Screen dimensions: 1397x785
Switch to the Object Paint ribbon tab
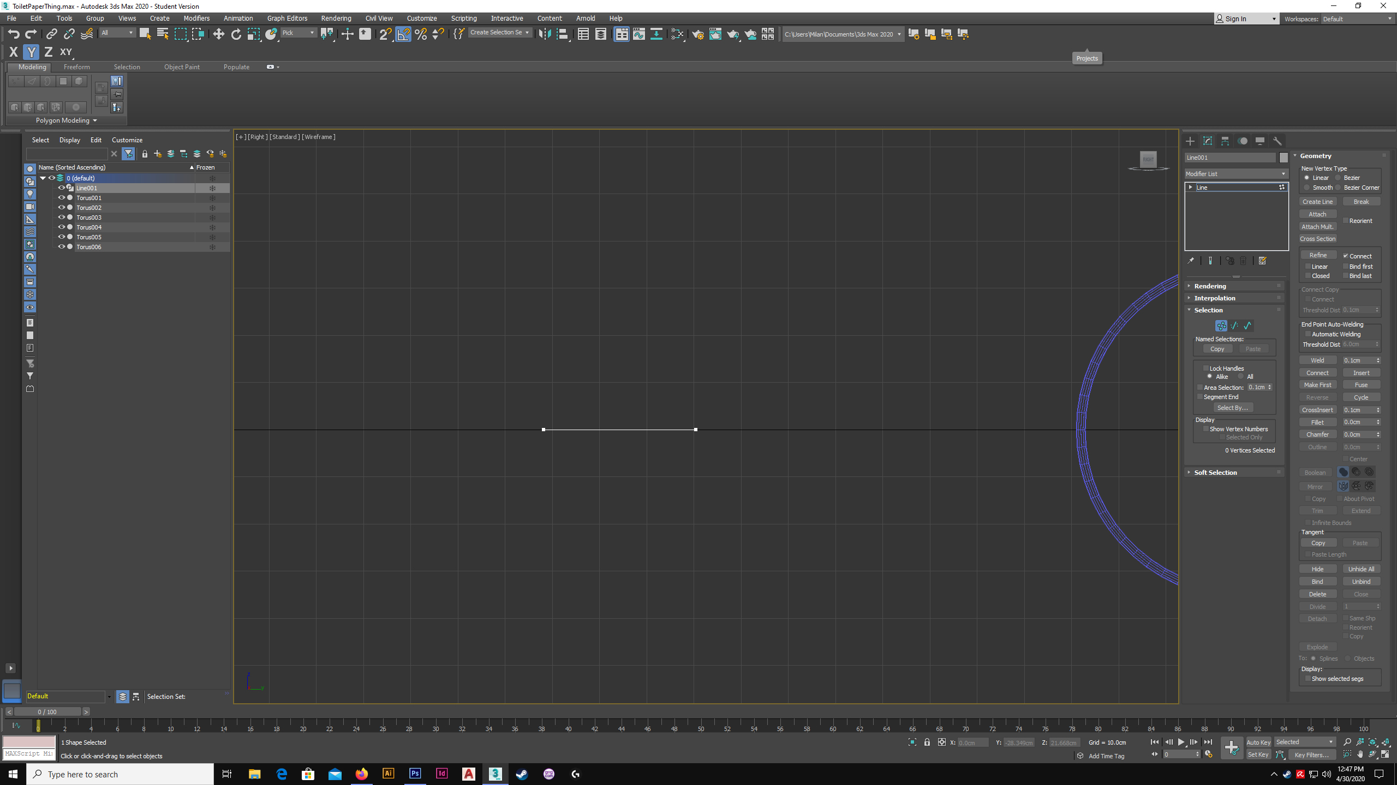pos(182,67)
